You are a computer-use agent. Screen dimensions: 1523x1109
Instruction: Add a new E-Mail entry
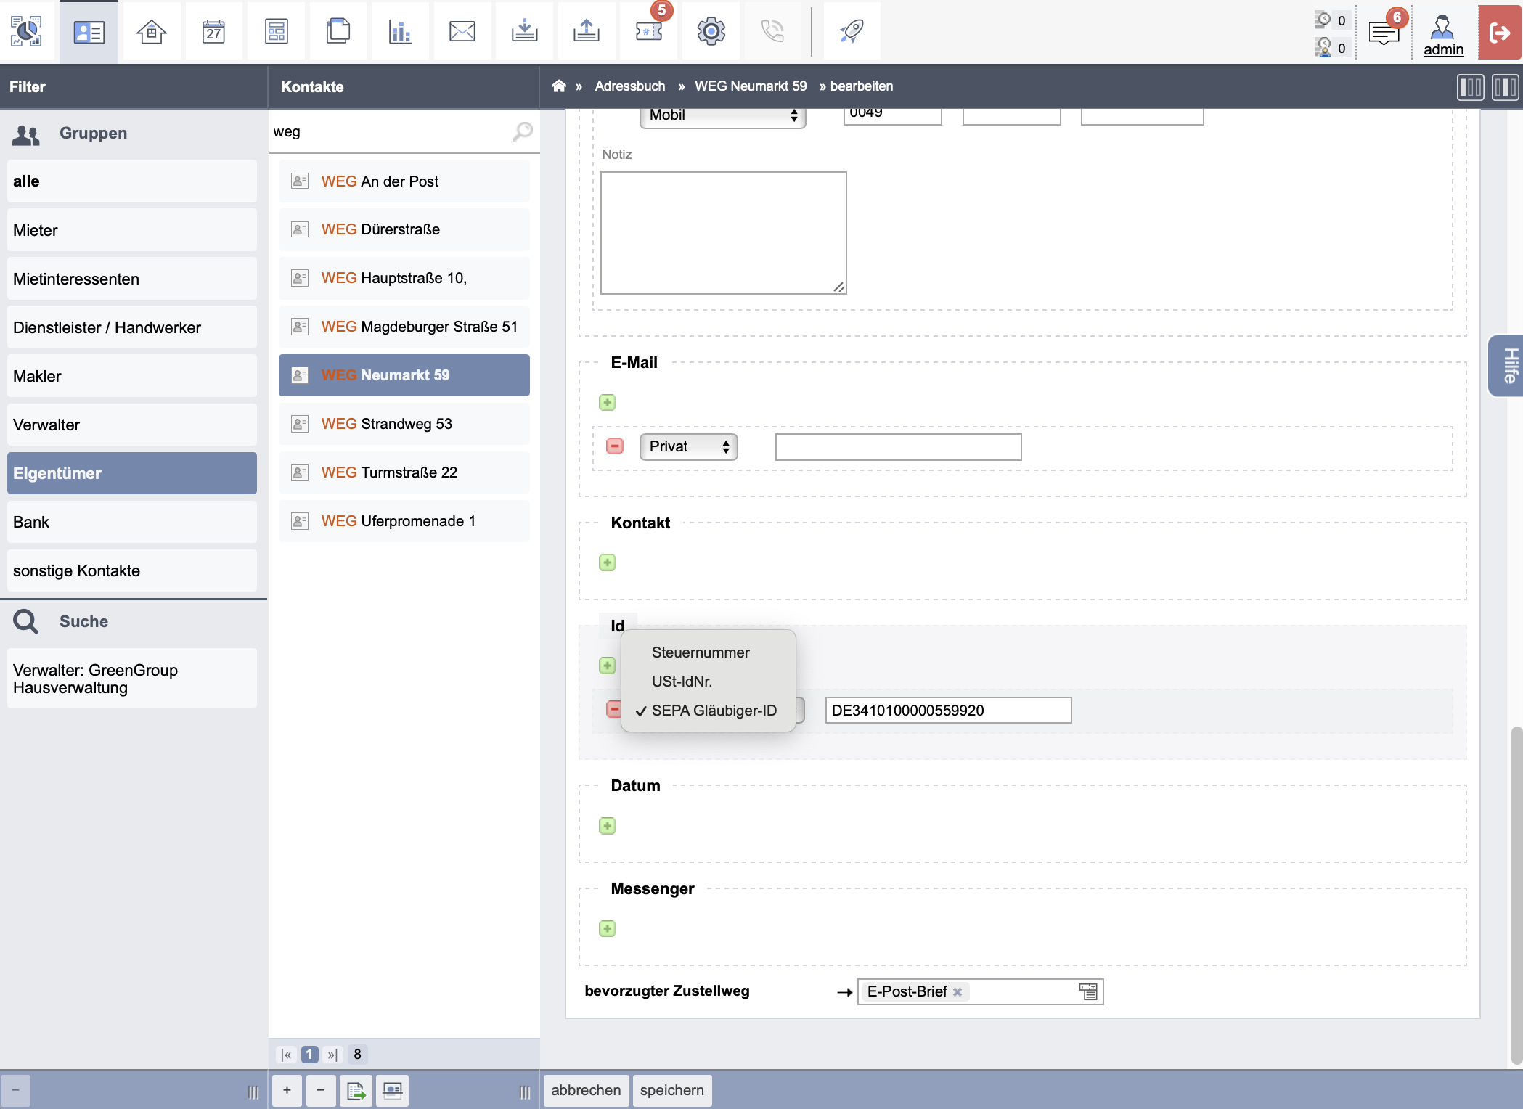click(608, 402)
